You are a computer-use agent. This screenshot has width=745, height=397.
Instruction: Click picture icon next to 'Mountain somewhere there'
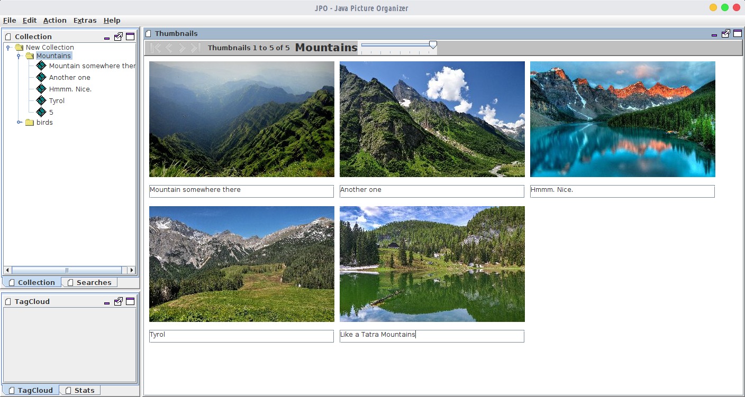[x=41, y=66]
